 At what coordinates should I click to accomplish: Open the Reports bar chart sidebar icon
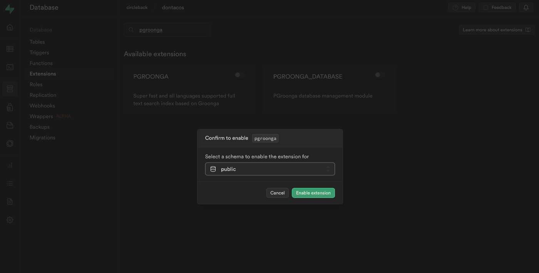tap(10, 165)
